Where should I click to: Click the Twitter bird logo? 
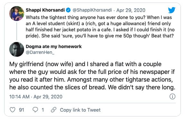(172, 10)
